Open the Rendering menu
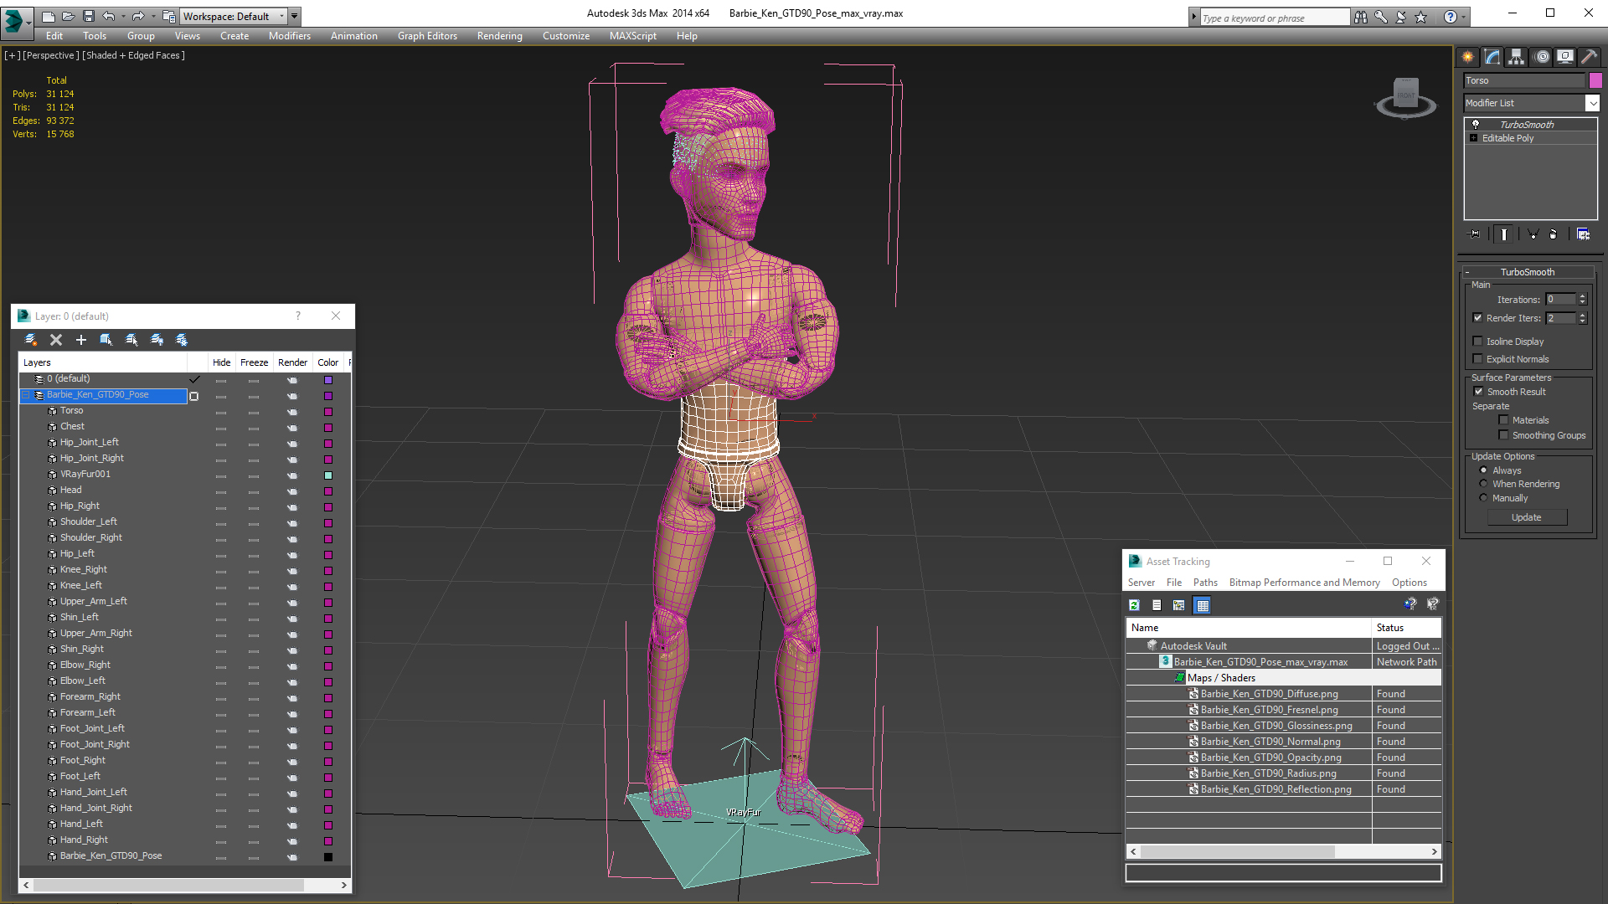The height and width of the screenshot is (904, 1608). 500,36
